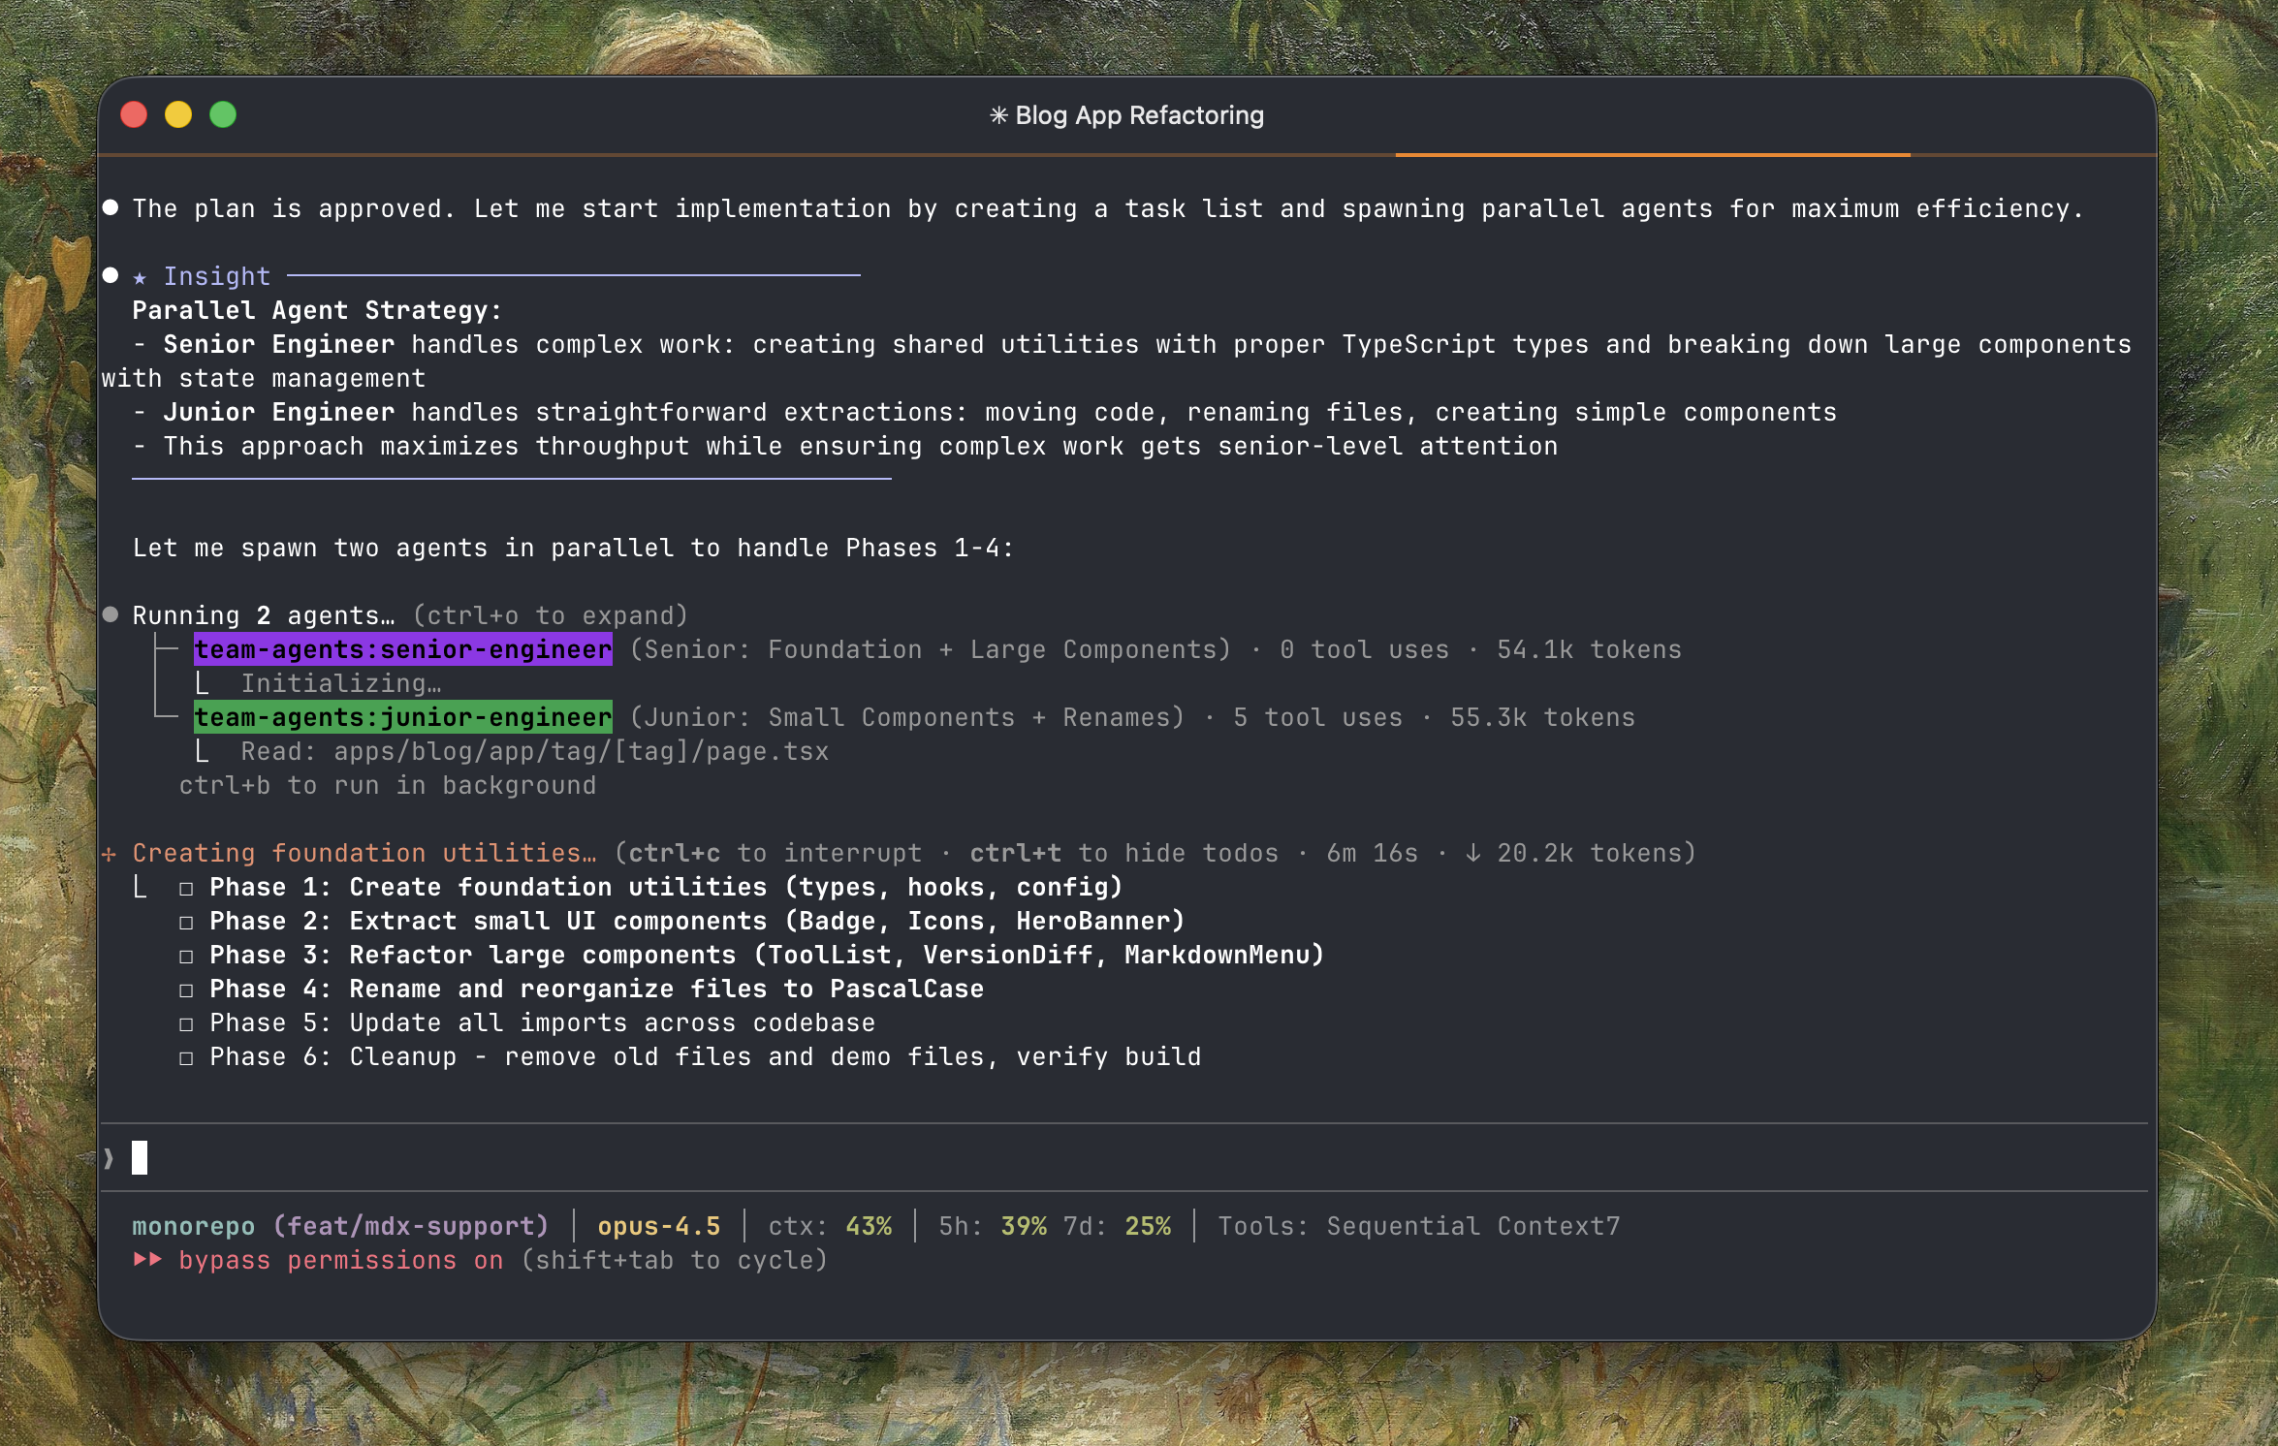Expand the 'ctrl+o to expand' agents hint
This screenshot has width=2278, height=1446.
click(x=550, y=615)
